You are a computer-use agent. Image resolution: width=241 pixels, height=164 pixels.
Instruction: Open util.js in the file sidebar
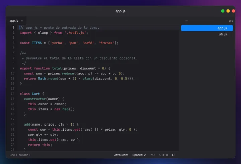coord(207,34)
